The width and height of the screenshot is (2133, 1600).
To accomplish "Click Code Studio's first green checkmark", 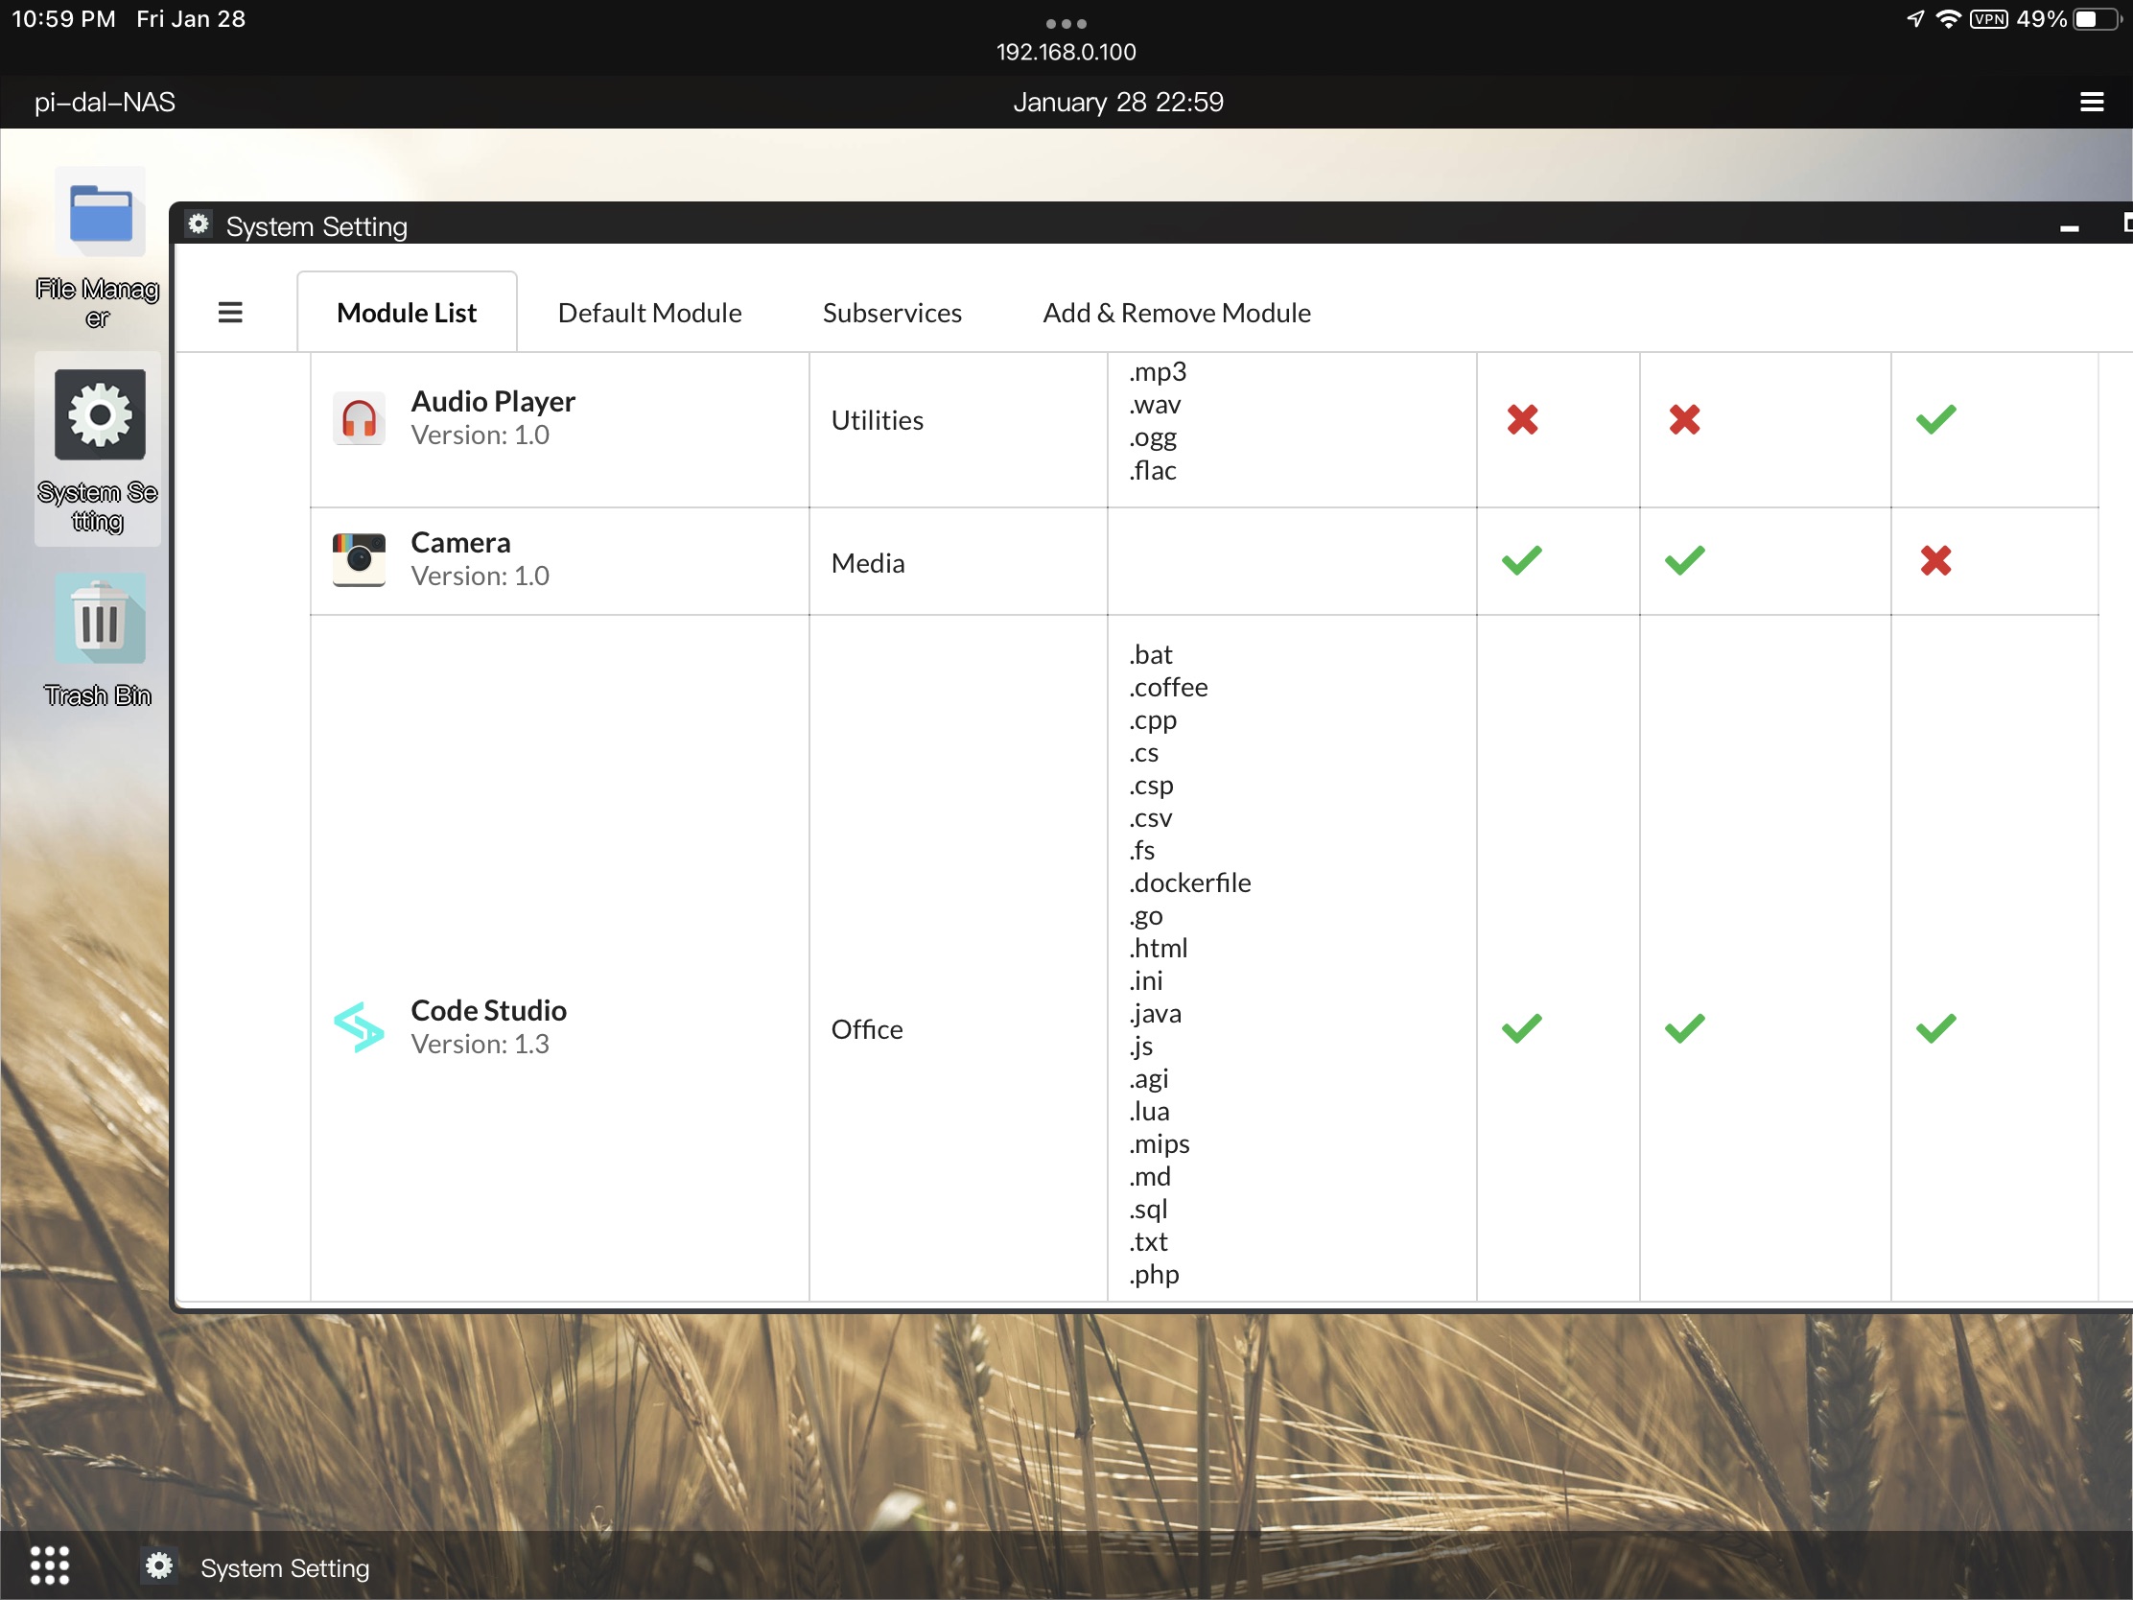I will (x=1522, y=1028).
